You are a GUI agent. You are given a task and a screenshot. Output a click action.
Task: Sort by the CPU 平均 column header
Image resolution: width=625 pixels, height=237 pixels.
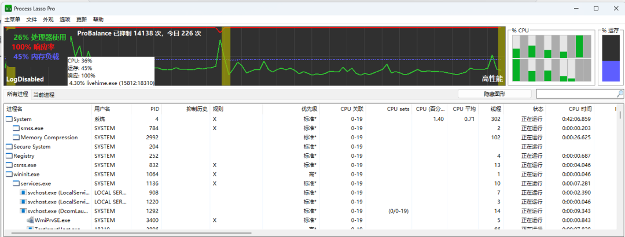click(x=463, y=109)
